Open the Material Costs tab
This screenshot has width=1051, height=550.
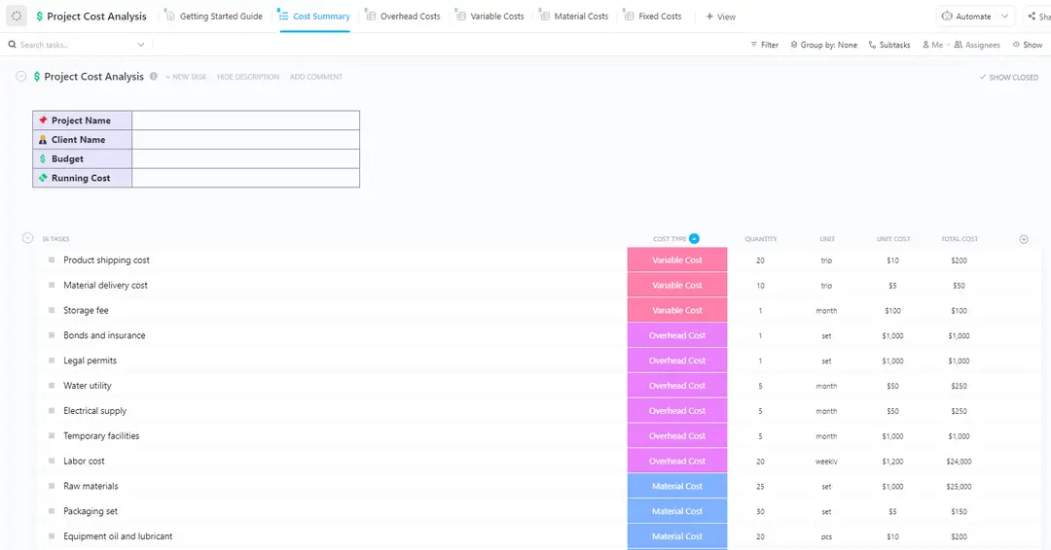tap(574, 17)
